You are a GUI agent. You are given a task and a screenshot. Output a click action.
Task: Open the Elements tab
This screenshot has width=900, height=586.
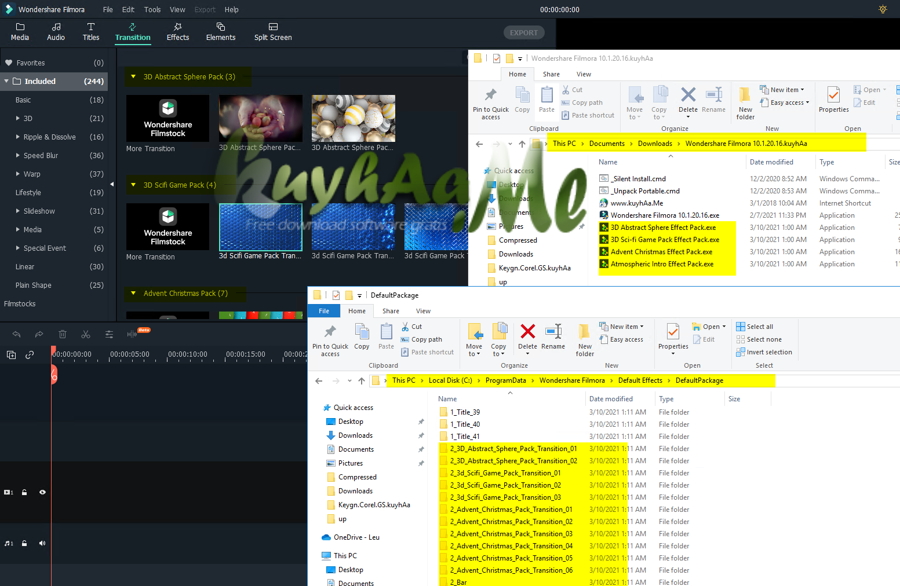[221, 32]
